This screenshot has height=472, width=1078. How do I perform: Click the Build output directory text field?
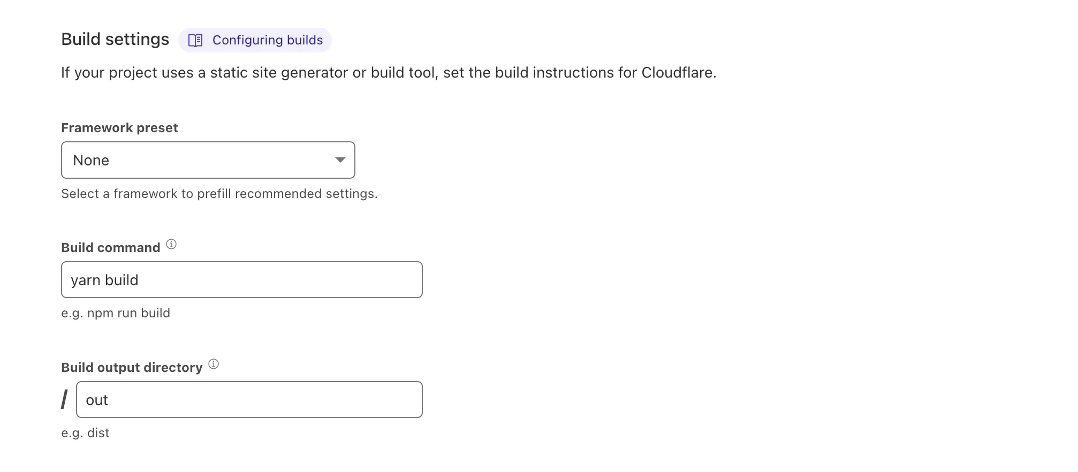click(x=249, y=399)
